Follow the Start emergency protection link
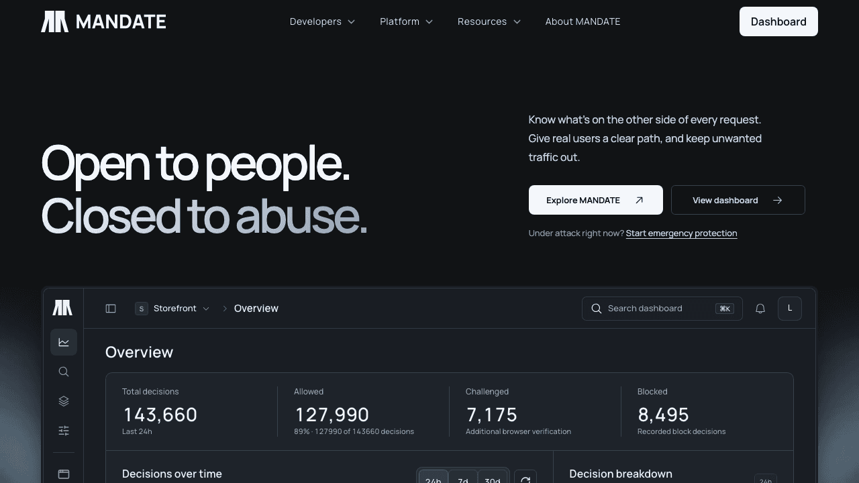Image resolution: width=859 pixels, height=483 pixels. tap(681, 233)
